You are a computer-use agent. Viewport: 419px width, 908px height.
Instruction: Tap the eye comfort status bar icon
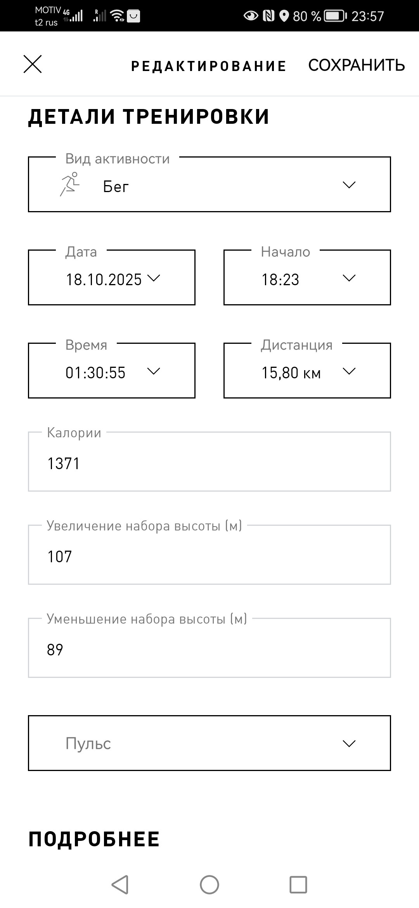click(x=251, y=16)
